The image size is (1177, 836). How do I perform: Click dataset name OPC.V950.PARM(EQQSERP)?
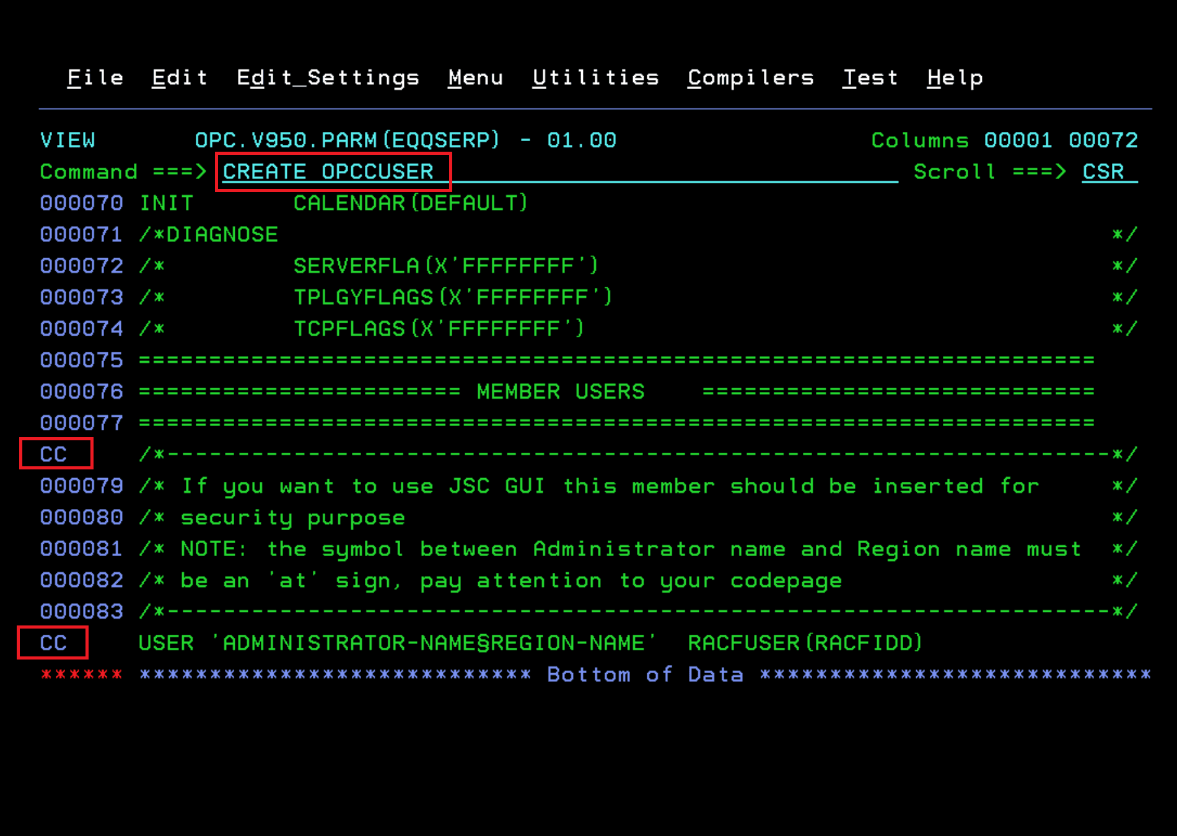coord(347,141)
